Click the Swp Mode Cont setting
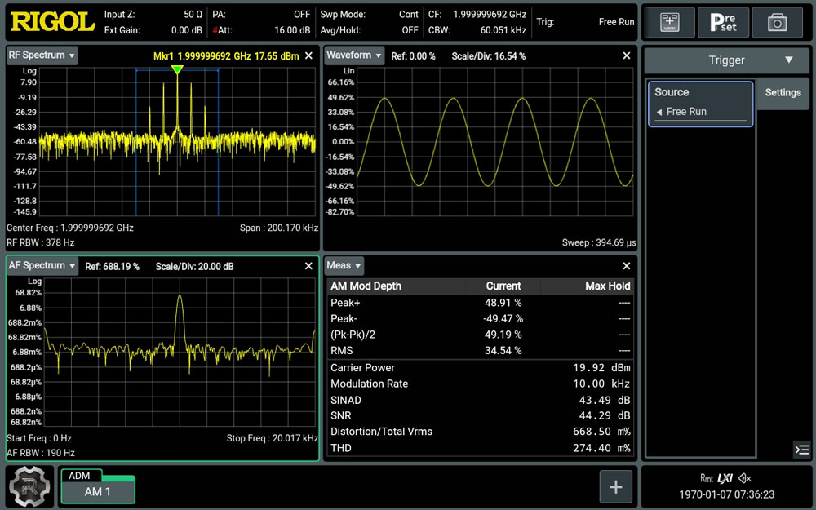This screenshot has height=510, width=816. click(369, 15)
